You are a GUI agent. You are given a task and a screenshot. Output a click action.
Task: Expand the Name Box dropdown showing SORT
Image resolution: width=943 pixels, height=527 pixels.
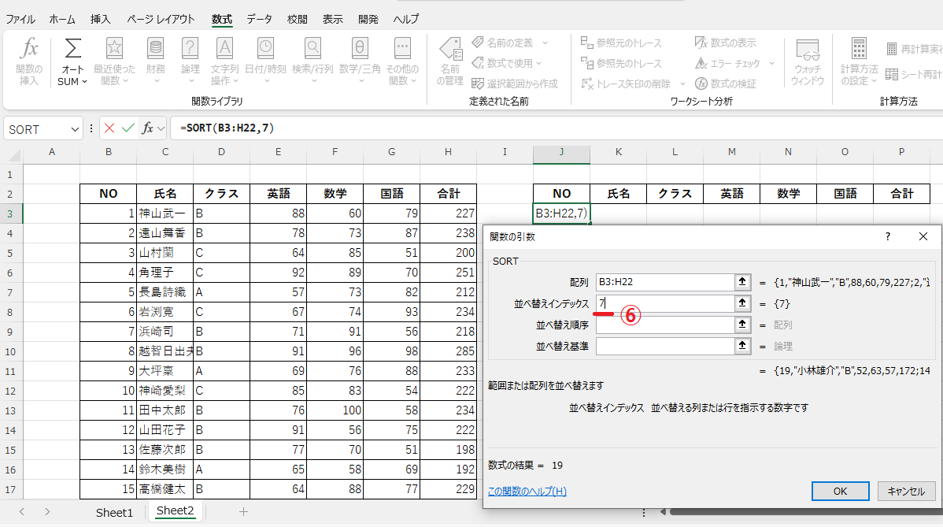pos(76,129)
